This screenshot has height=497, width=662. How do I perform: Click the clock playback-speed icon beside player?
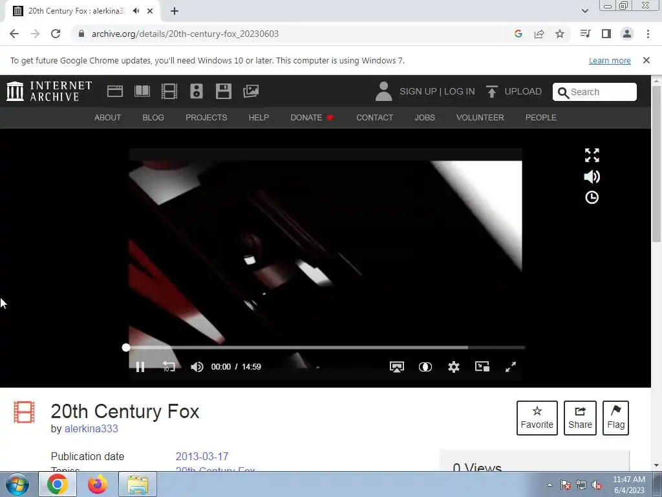pos(592,197)
